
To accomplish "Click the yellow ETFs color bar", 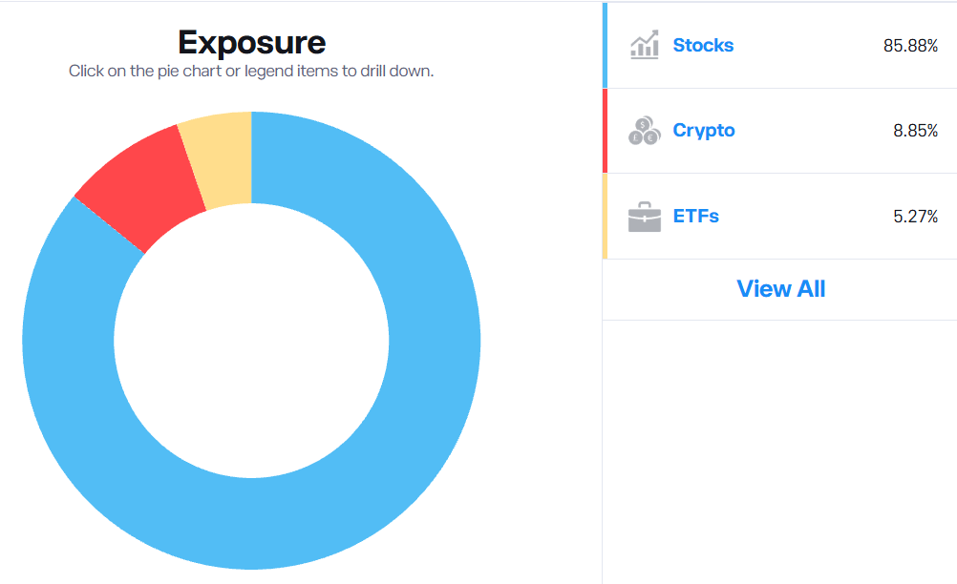I will coord(605,216).
